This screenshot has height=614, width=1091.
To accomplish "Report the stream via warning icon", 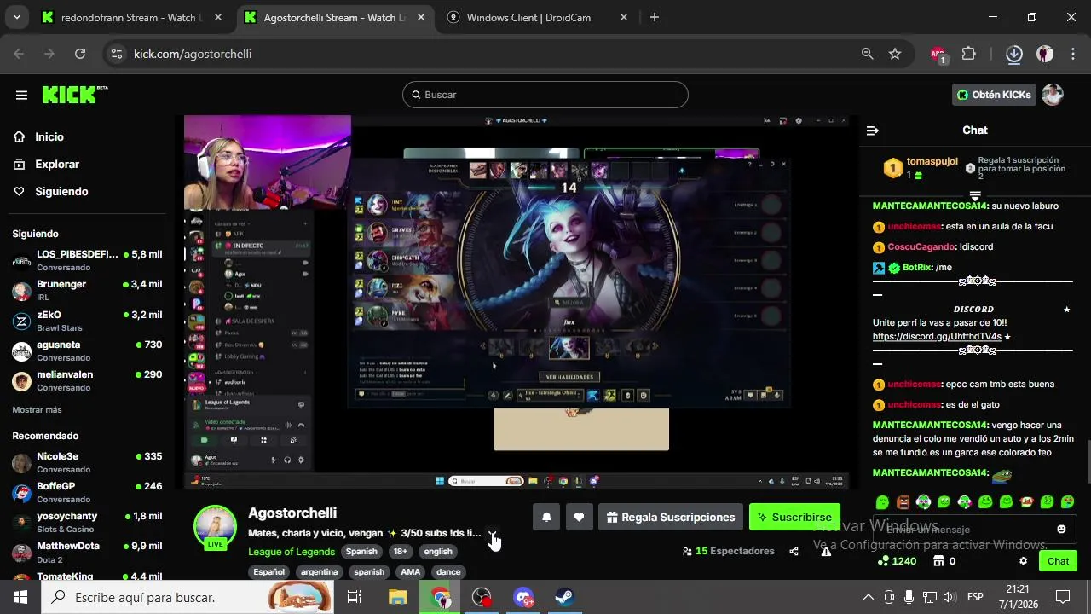I will [x=826, y=551].
